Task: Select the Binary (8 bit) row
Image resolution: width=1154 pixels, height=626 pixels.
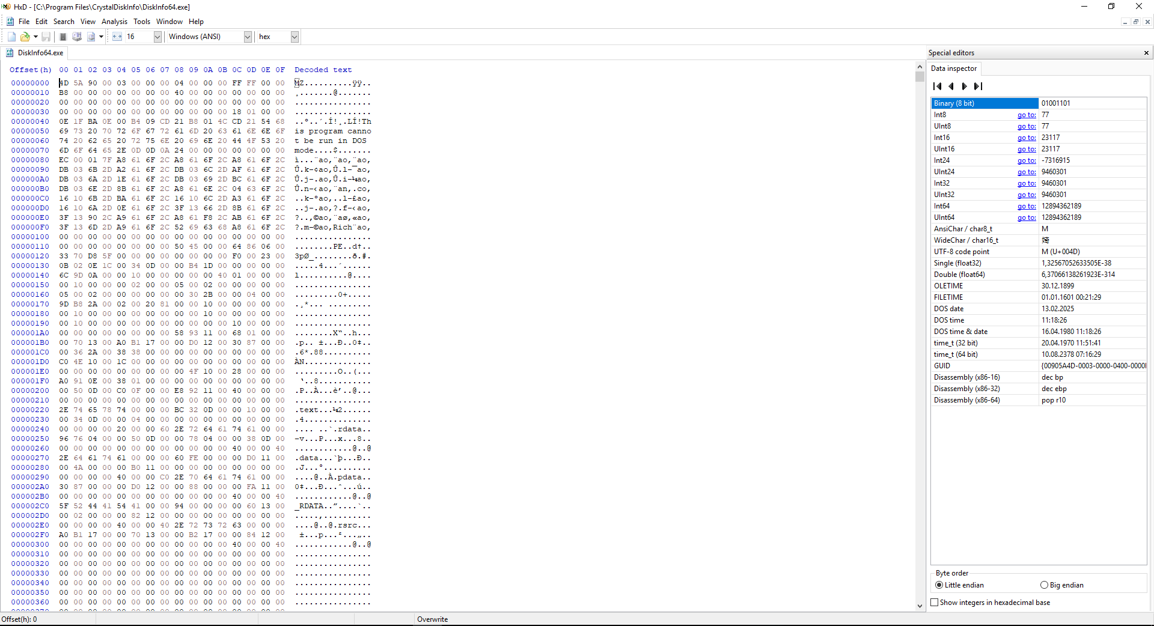Action: pos(1039,103)
